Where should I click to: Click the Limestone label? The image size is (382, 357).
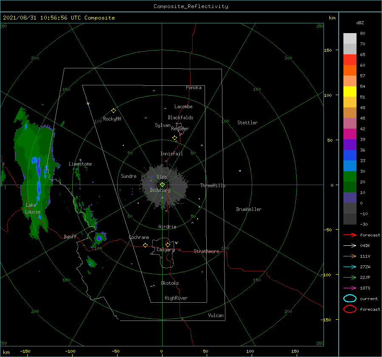click(x=80, y=164)
